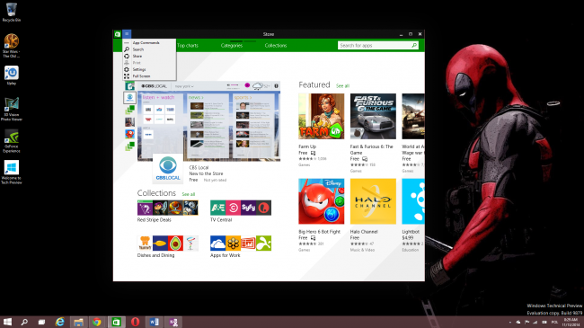Open Opera browser from the taskbar
Image resolution: width=584 pixels, height=328 pixels.
[135, 322]
